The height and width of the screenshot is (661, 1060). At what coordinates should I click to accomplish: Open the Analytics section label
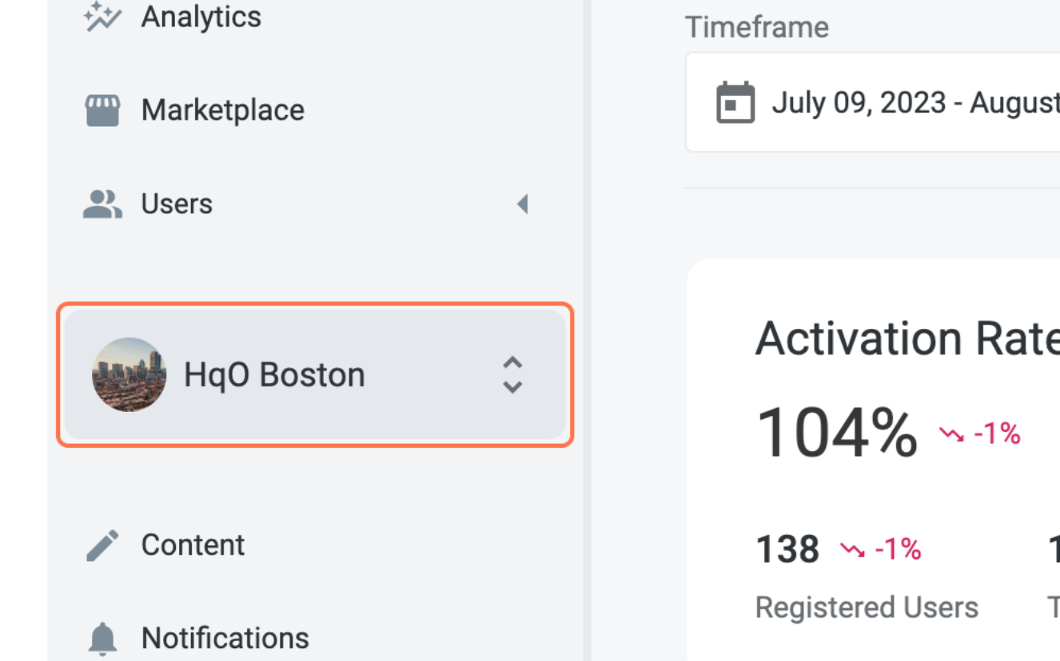[x=201, y=17]
